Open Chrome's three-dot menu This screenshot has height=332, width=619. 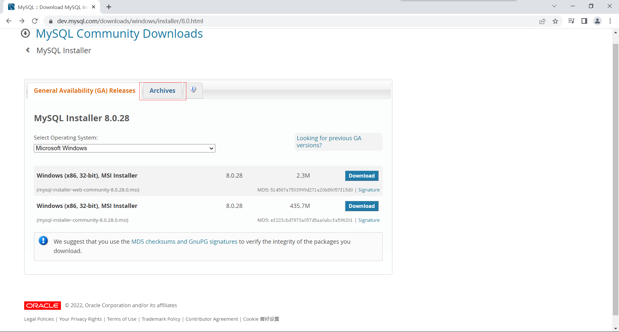(x=610, y=21)
